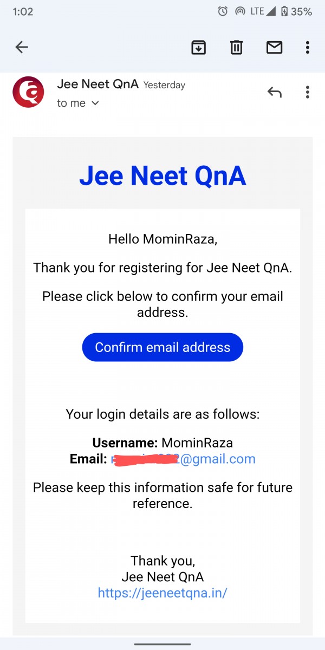
Task: Delete this email with trash icon
Action: 236,48
